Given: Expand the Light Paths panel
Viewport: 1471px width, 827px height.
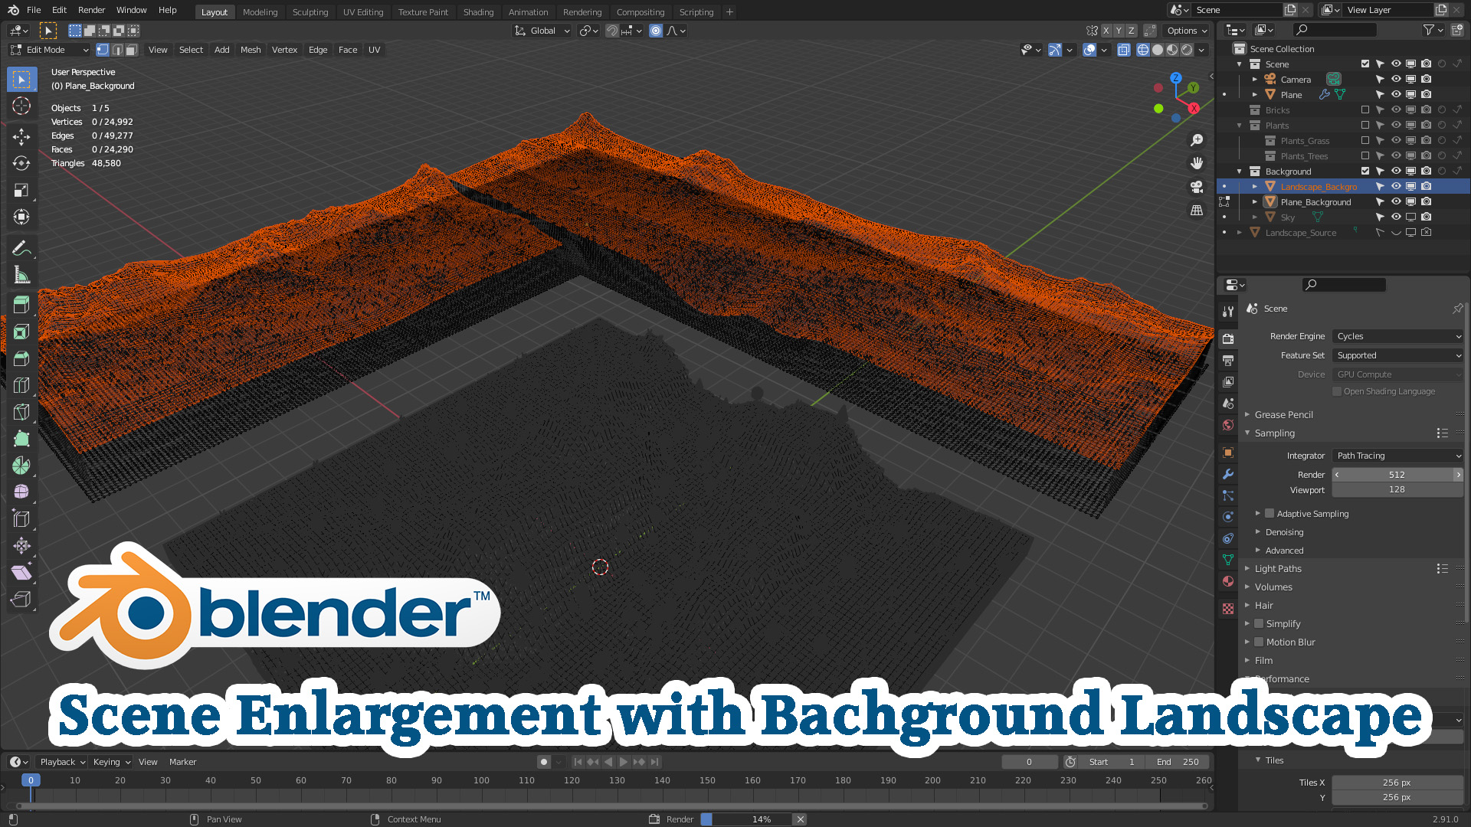Looking at the screenshot, I should point(1278,569).
